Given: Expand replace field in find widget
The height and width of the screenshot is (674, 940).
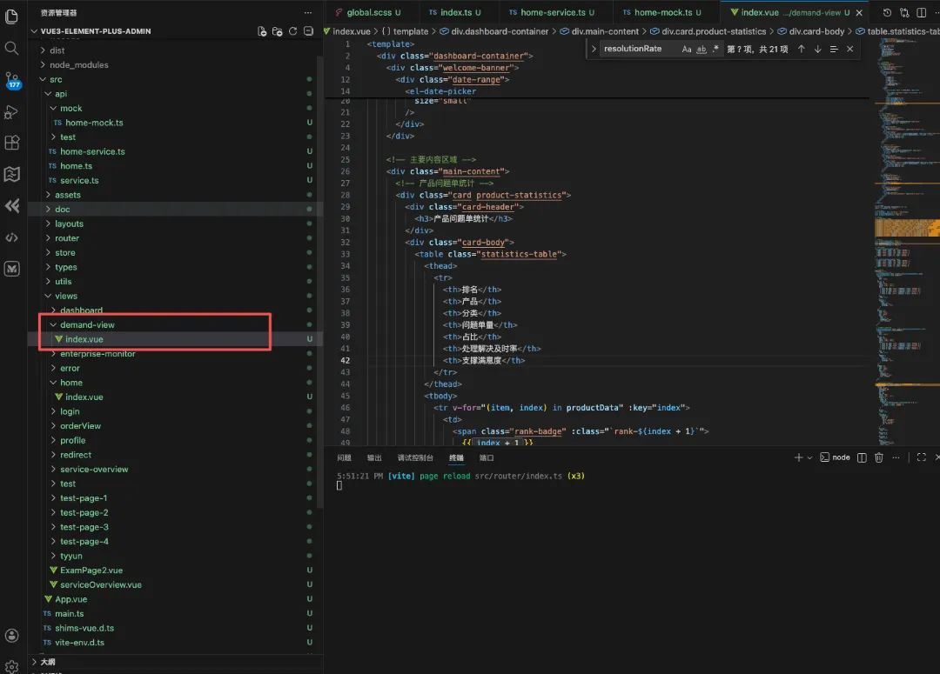Looking at the screenshot, I should tap(594, 49).
